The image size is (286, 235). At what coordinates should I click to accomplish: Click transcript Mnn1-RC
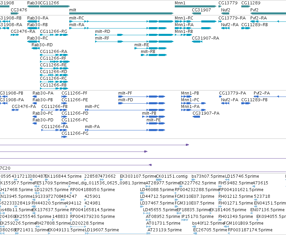pos(196,21)
